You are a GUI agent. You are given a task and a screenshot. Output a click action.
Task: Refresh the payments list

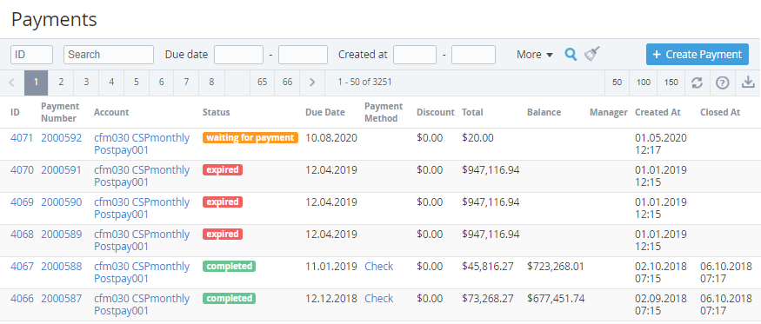[x=697, y=83]
